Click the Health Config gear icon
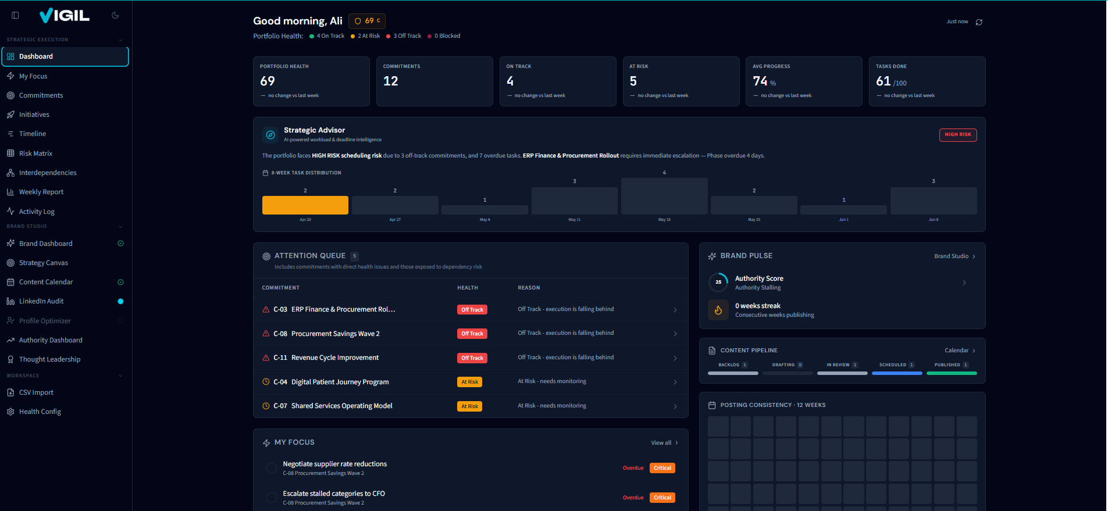This screenshot has width=1108, height=511. [10, 412]
